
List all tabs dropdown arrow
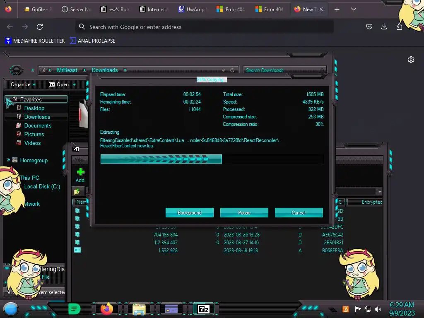click(354, 9)
